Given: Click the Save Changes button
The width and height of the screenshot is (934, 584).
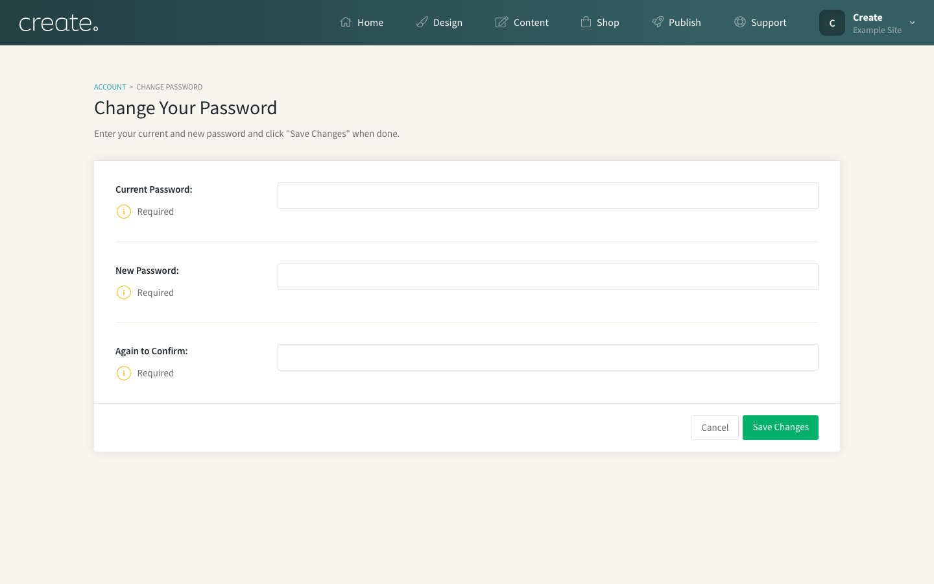Looking at the screenshot, I should point(780,428).
